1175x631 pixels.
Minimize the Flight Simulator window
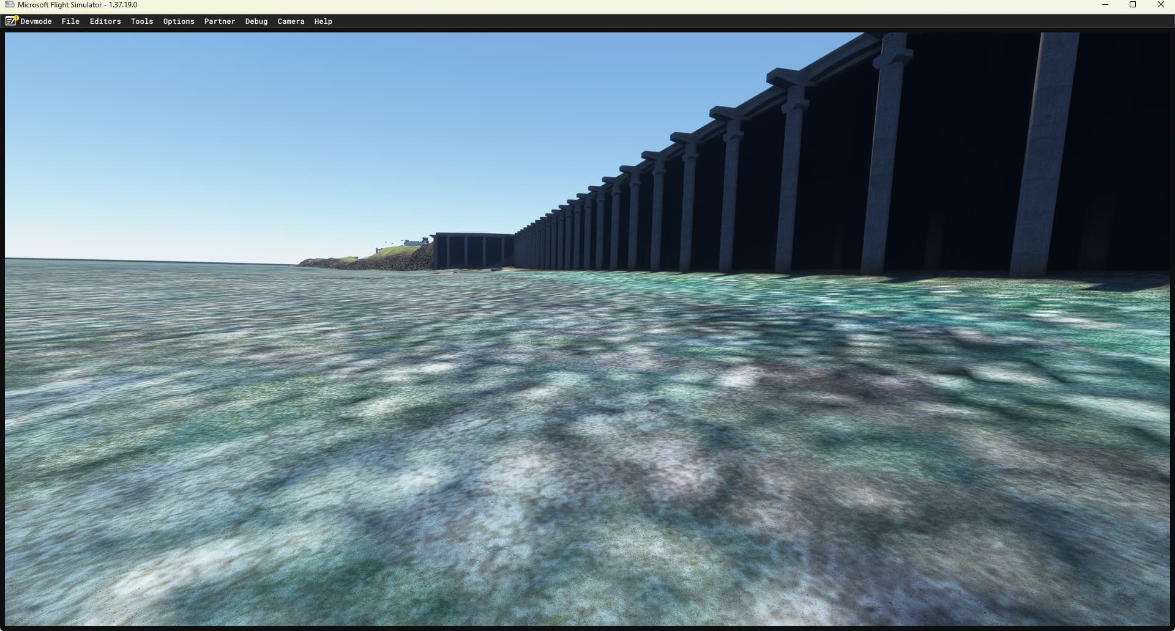[1105, 5]
